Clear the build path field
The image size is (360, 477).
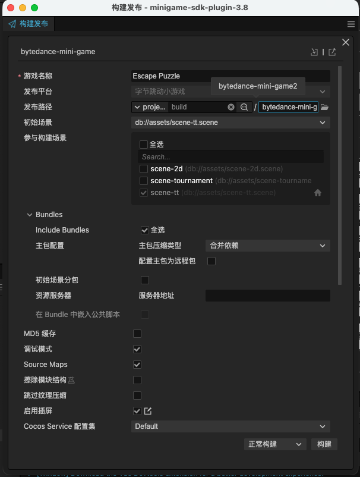point(231,107)
